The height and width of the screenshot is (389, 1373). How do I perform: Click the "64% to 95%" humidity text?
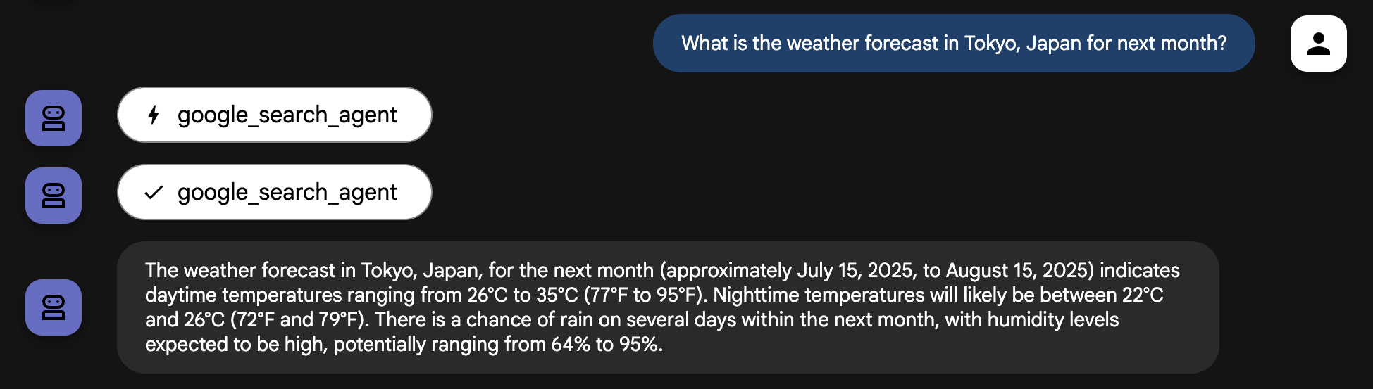605,345
